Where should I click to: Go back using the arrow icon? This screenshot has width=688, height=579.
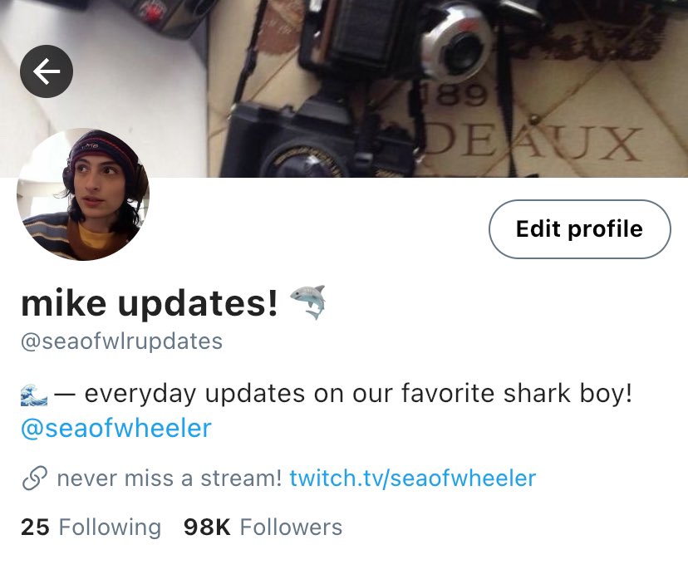[x=47, y=71]
